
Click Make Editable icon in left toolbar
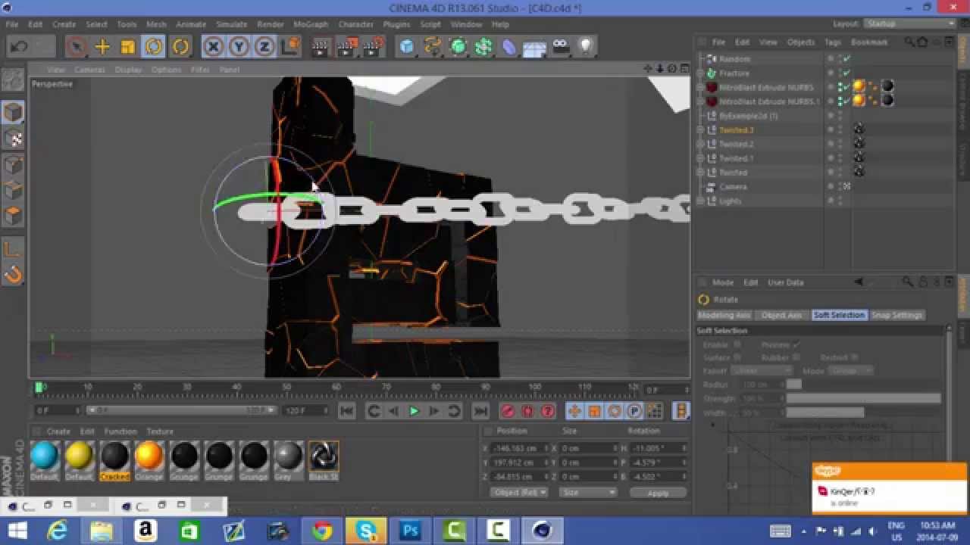pos(13,79)
